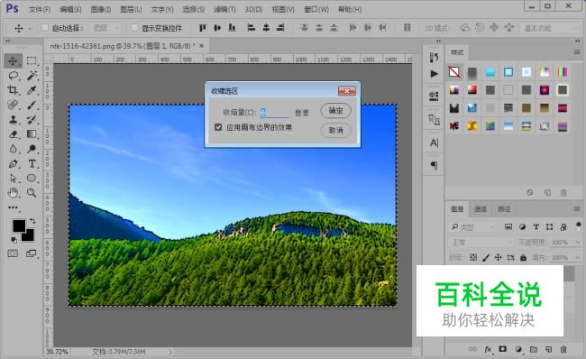Create a new group folder
Screen dimensions: 586x359
tap(534, 349)
